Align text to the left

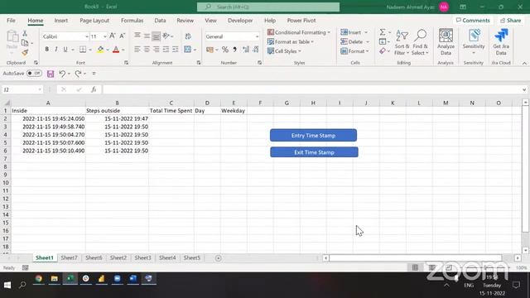point(137,50)
